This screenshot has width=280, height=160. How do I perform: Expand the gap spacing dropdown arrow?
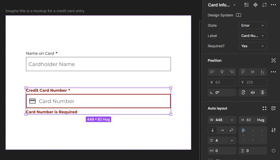tap(232, 140)
